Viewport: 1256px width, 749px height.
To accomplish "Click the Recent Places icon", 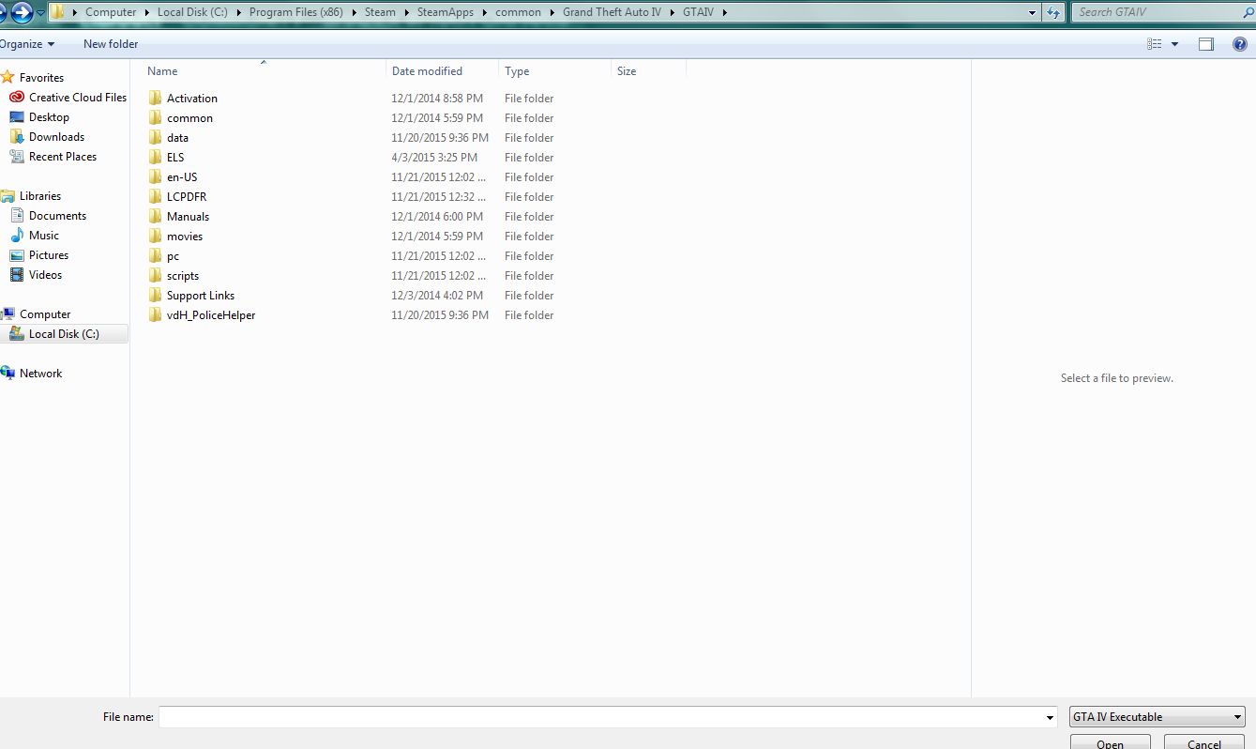I will (16, 156).
